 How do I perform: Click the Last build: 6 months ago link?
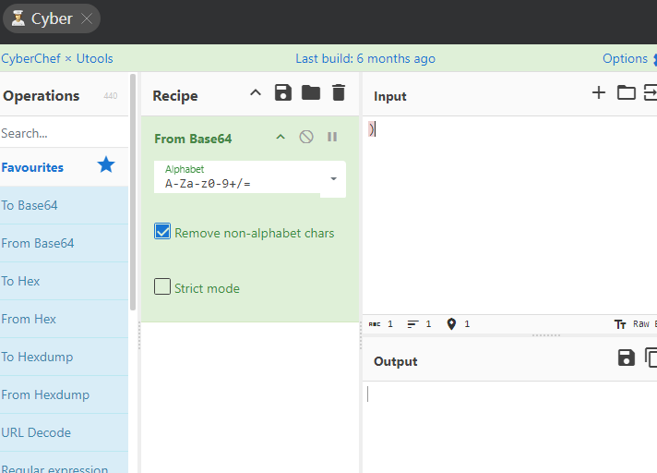(x=365, y=58)
